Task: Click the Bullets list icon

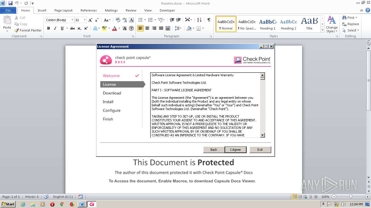Action: click(x=141, y=20)
